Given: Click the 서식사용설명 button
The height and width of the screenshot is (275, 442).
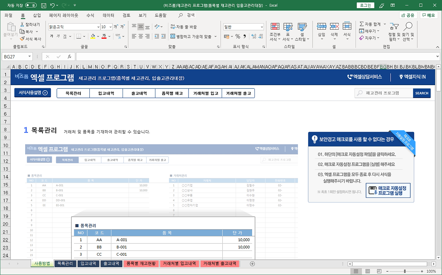Looking at the screenshot, I should point(32,93).
